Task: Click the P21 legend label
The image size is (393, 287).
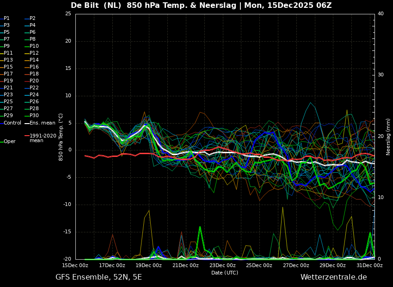Action: tap(8, 88)
